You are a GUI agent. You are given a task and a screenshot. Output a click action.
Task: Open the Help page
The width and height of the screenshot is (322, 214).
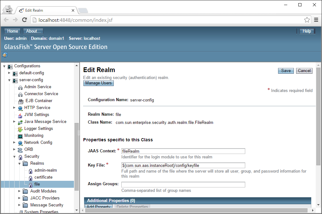point(307,31)
